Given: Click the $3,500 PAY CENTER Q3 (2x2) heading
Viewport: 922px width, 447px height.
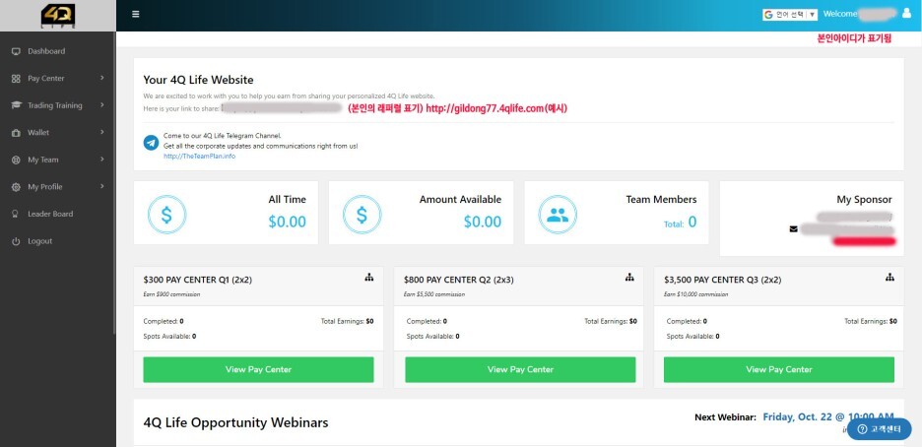Looking at the screenshot, I should tap(723, 281).
